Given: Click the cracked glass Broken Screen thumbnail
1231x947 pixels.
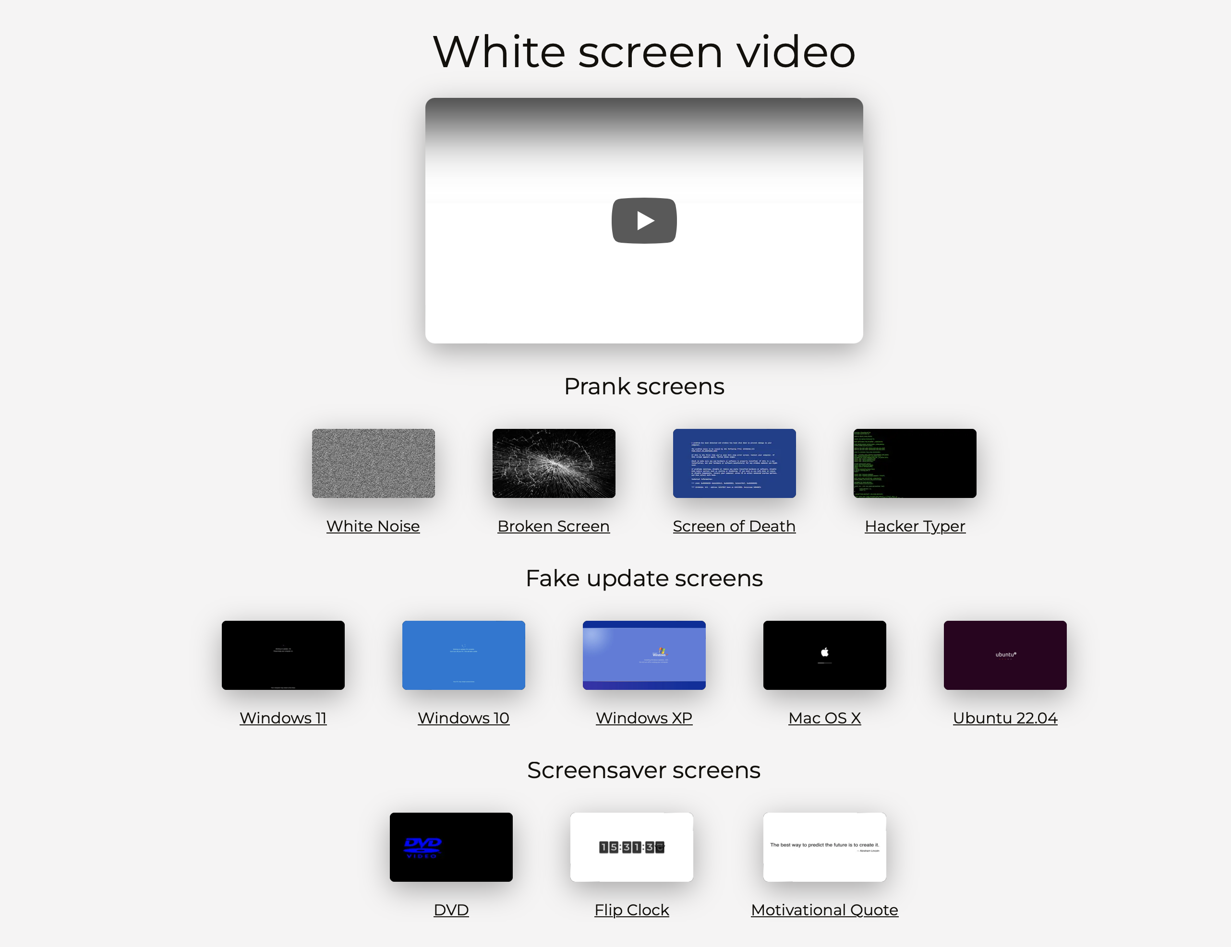Looking at the screenshot, I should tap(553, 463).
